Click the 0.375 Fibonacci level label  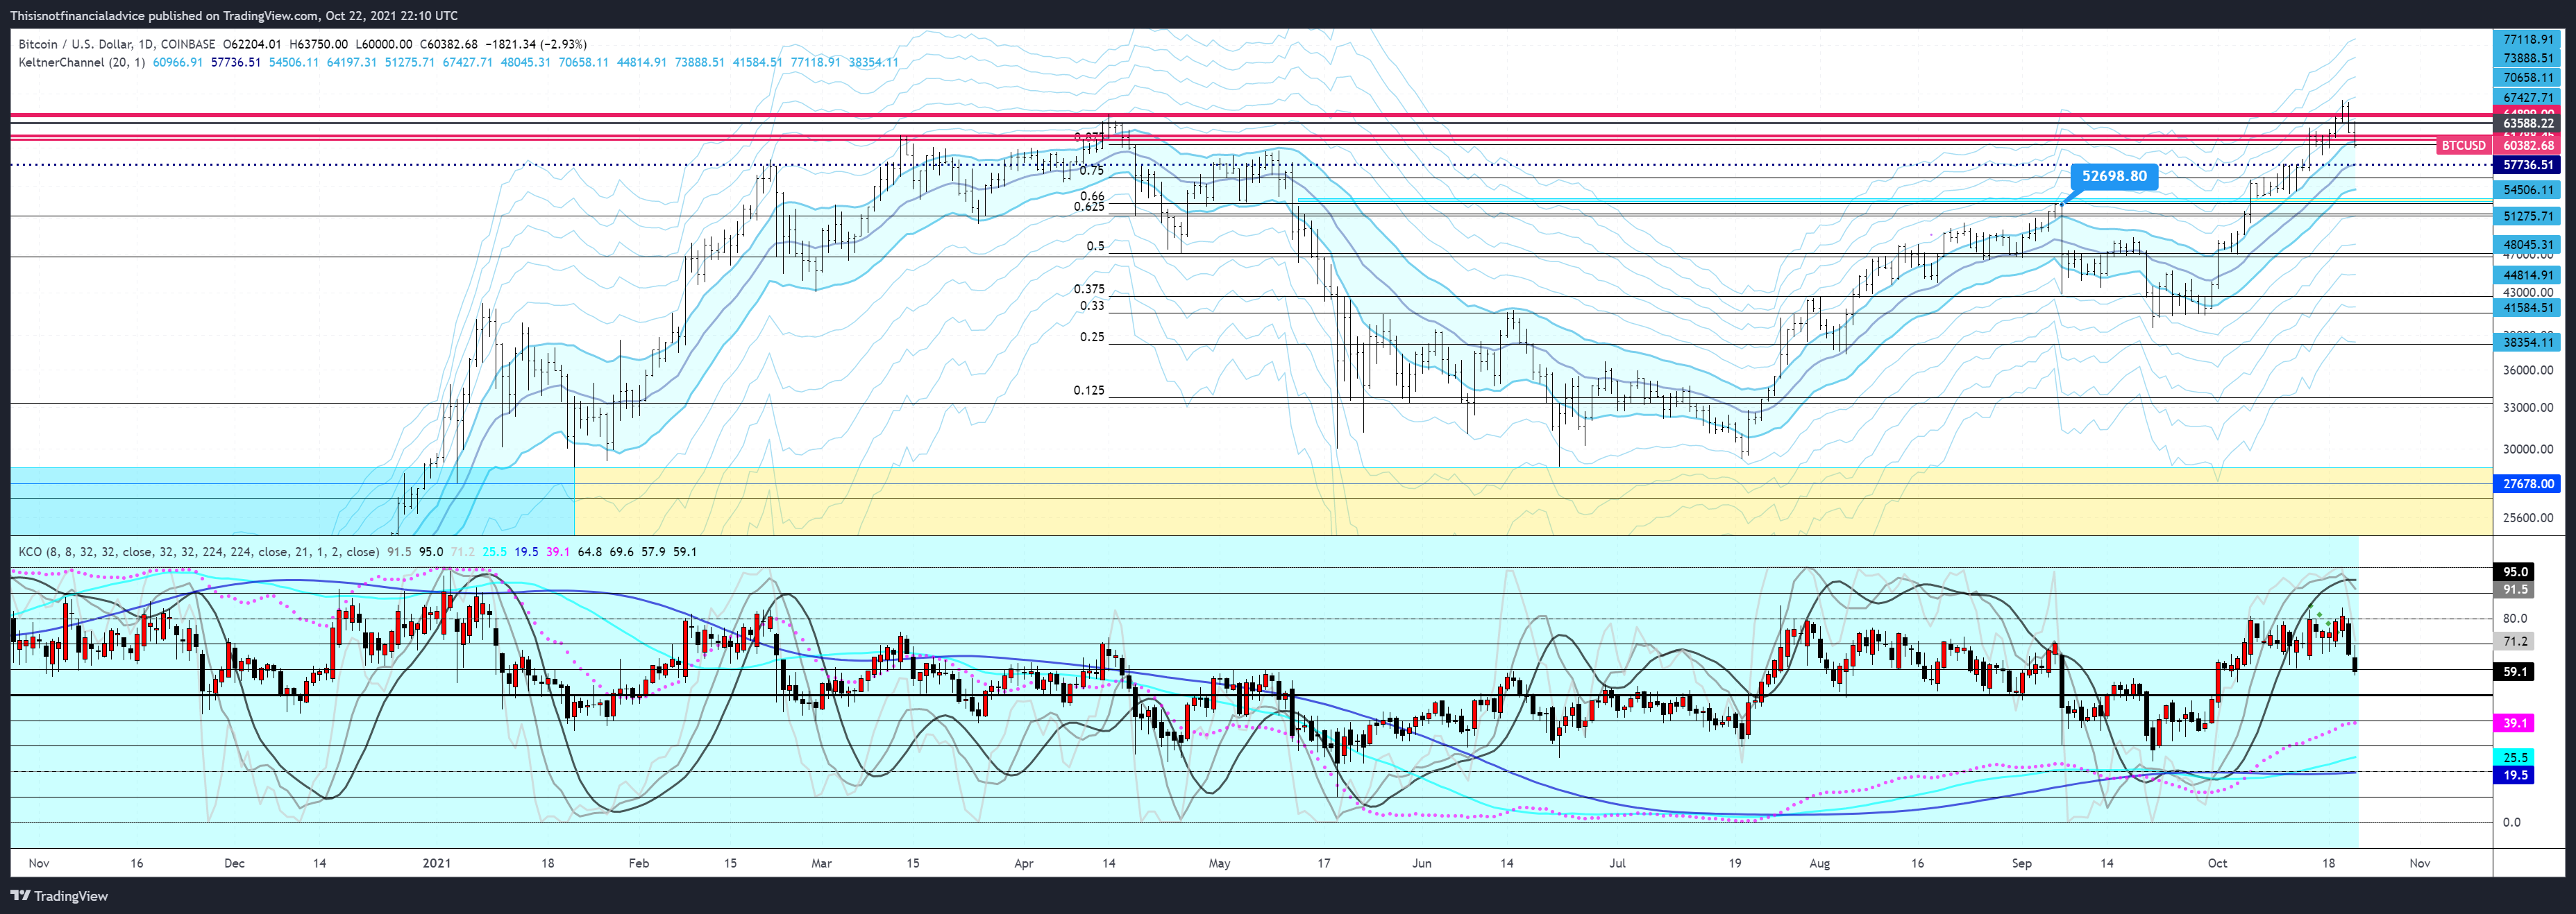point(1089,290)
